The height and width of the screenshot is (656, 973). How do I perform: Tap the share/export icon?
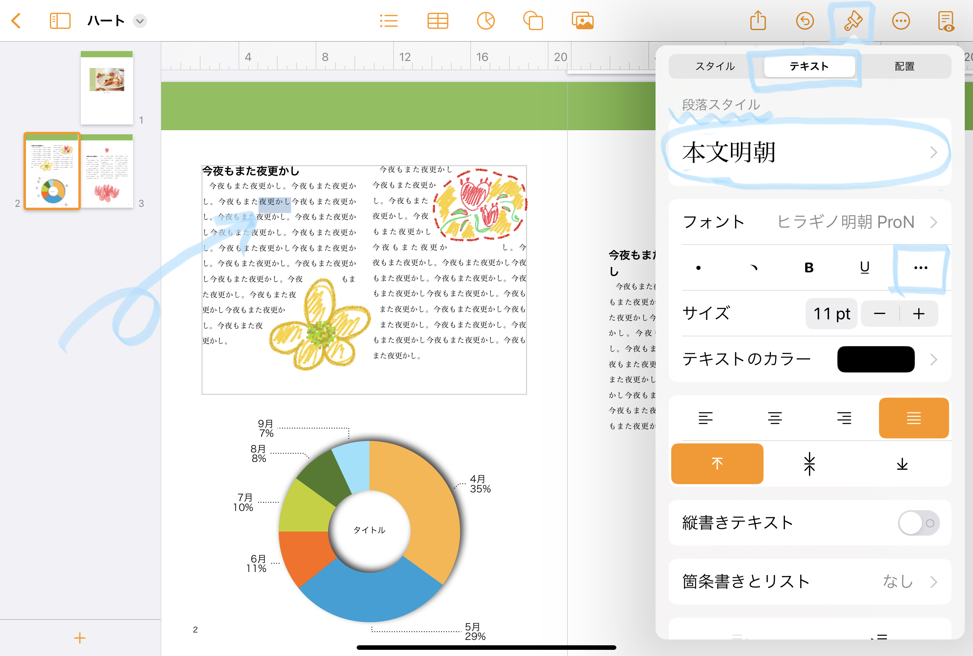pyautogui.click(x=757, y=21)
